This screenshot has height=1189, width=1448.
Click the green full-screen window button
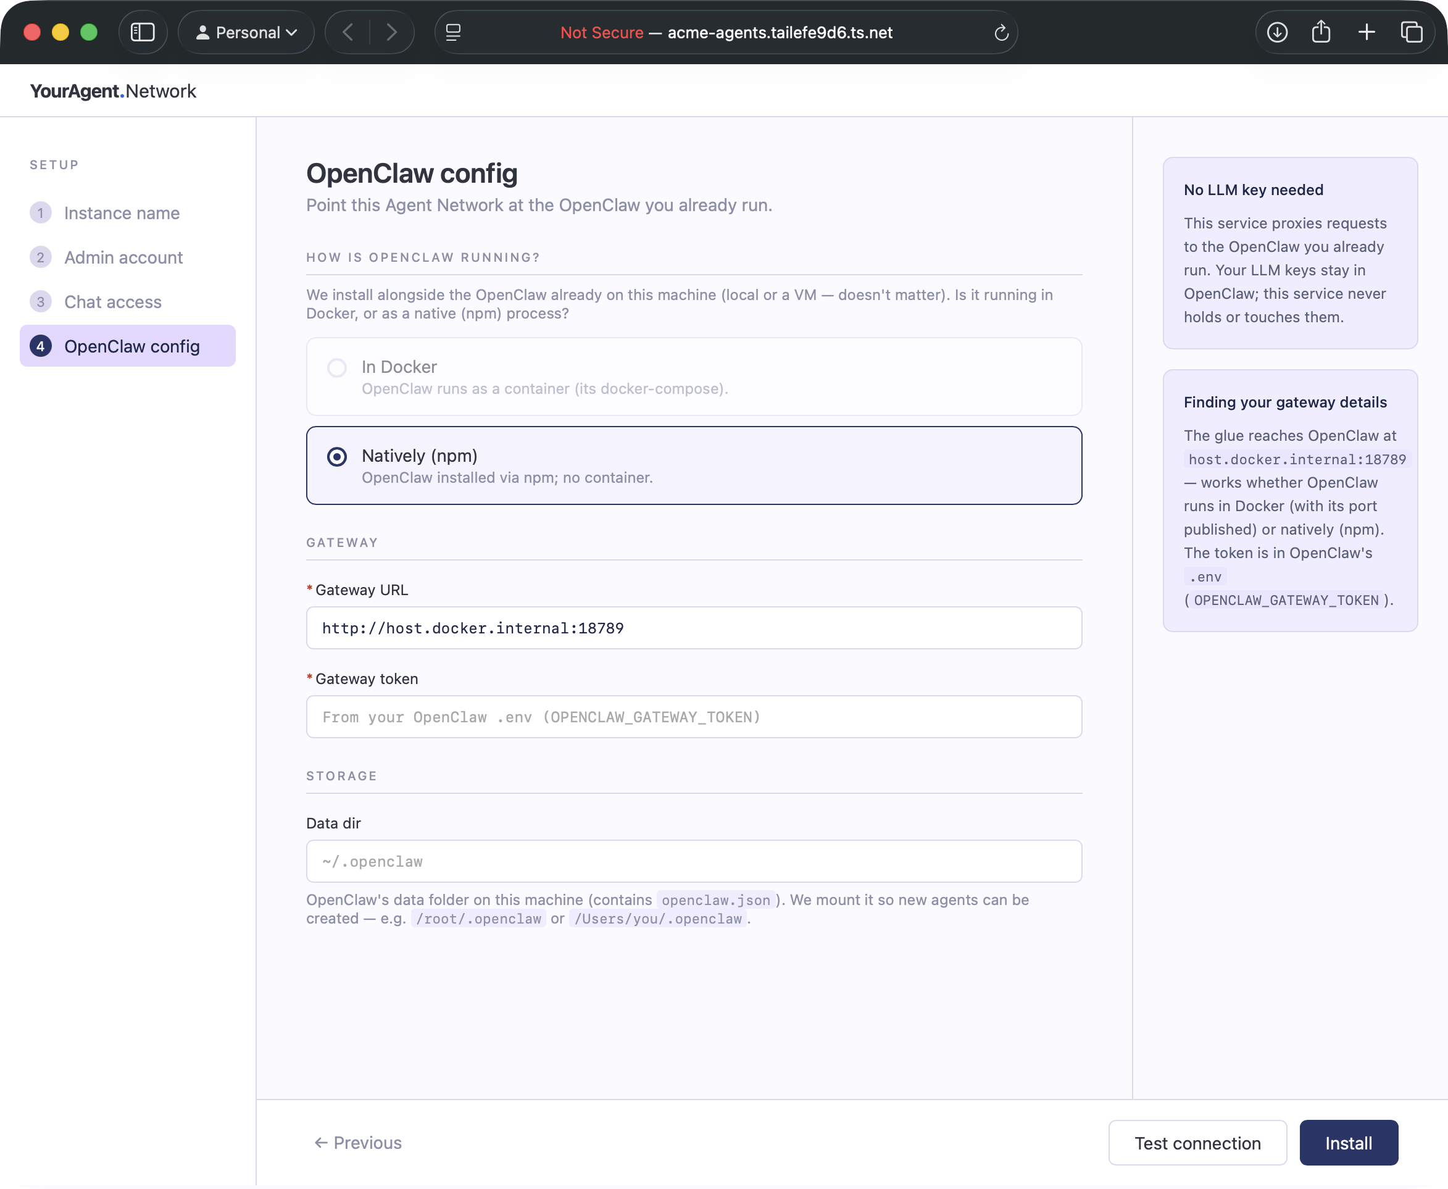click(89, 32)
